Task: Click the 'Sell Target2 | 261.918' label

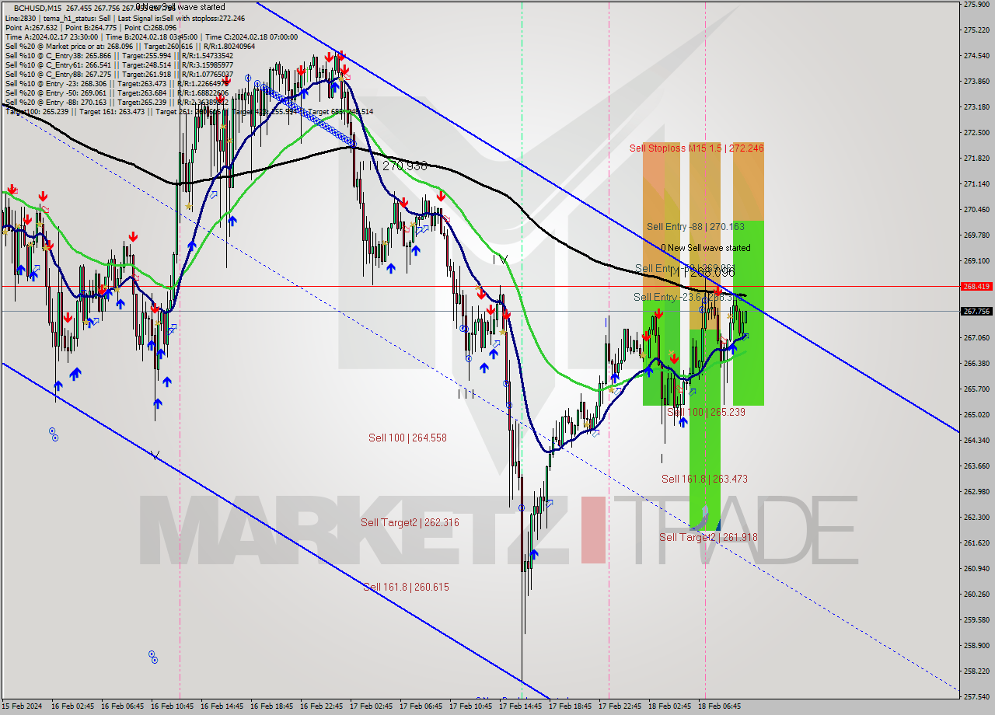Action: tap(708, 537)
